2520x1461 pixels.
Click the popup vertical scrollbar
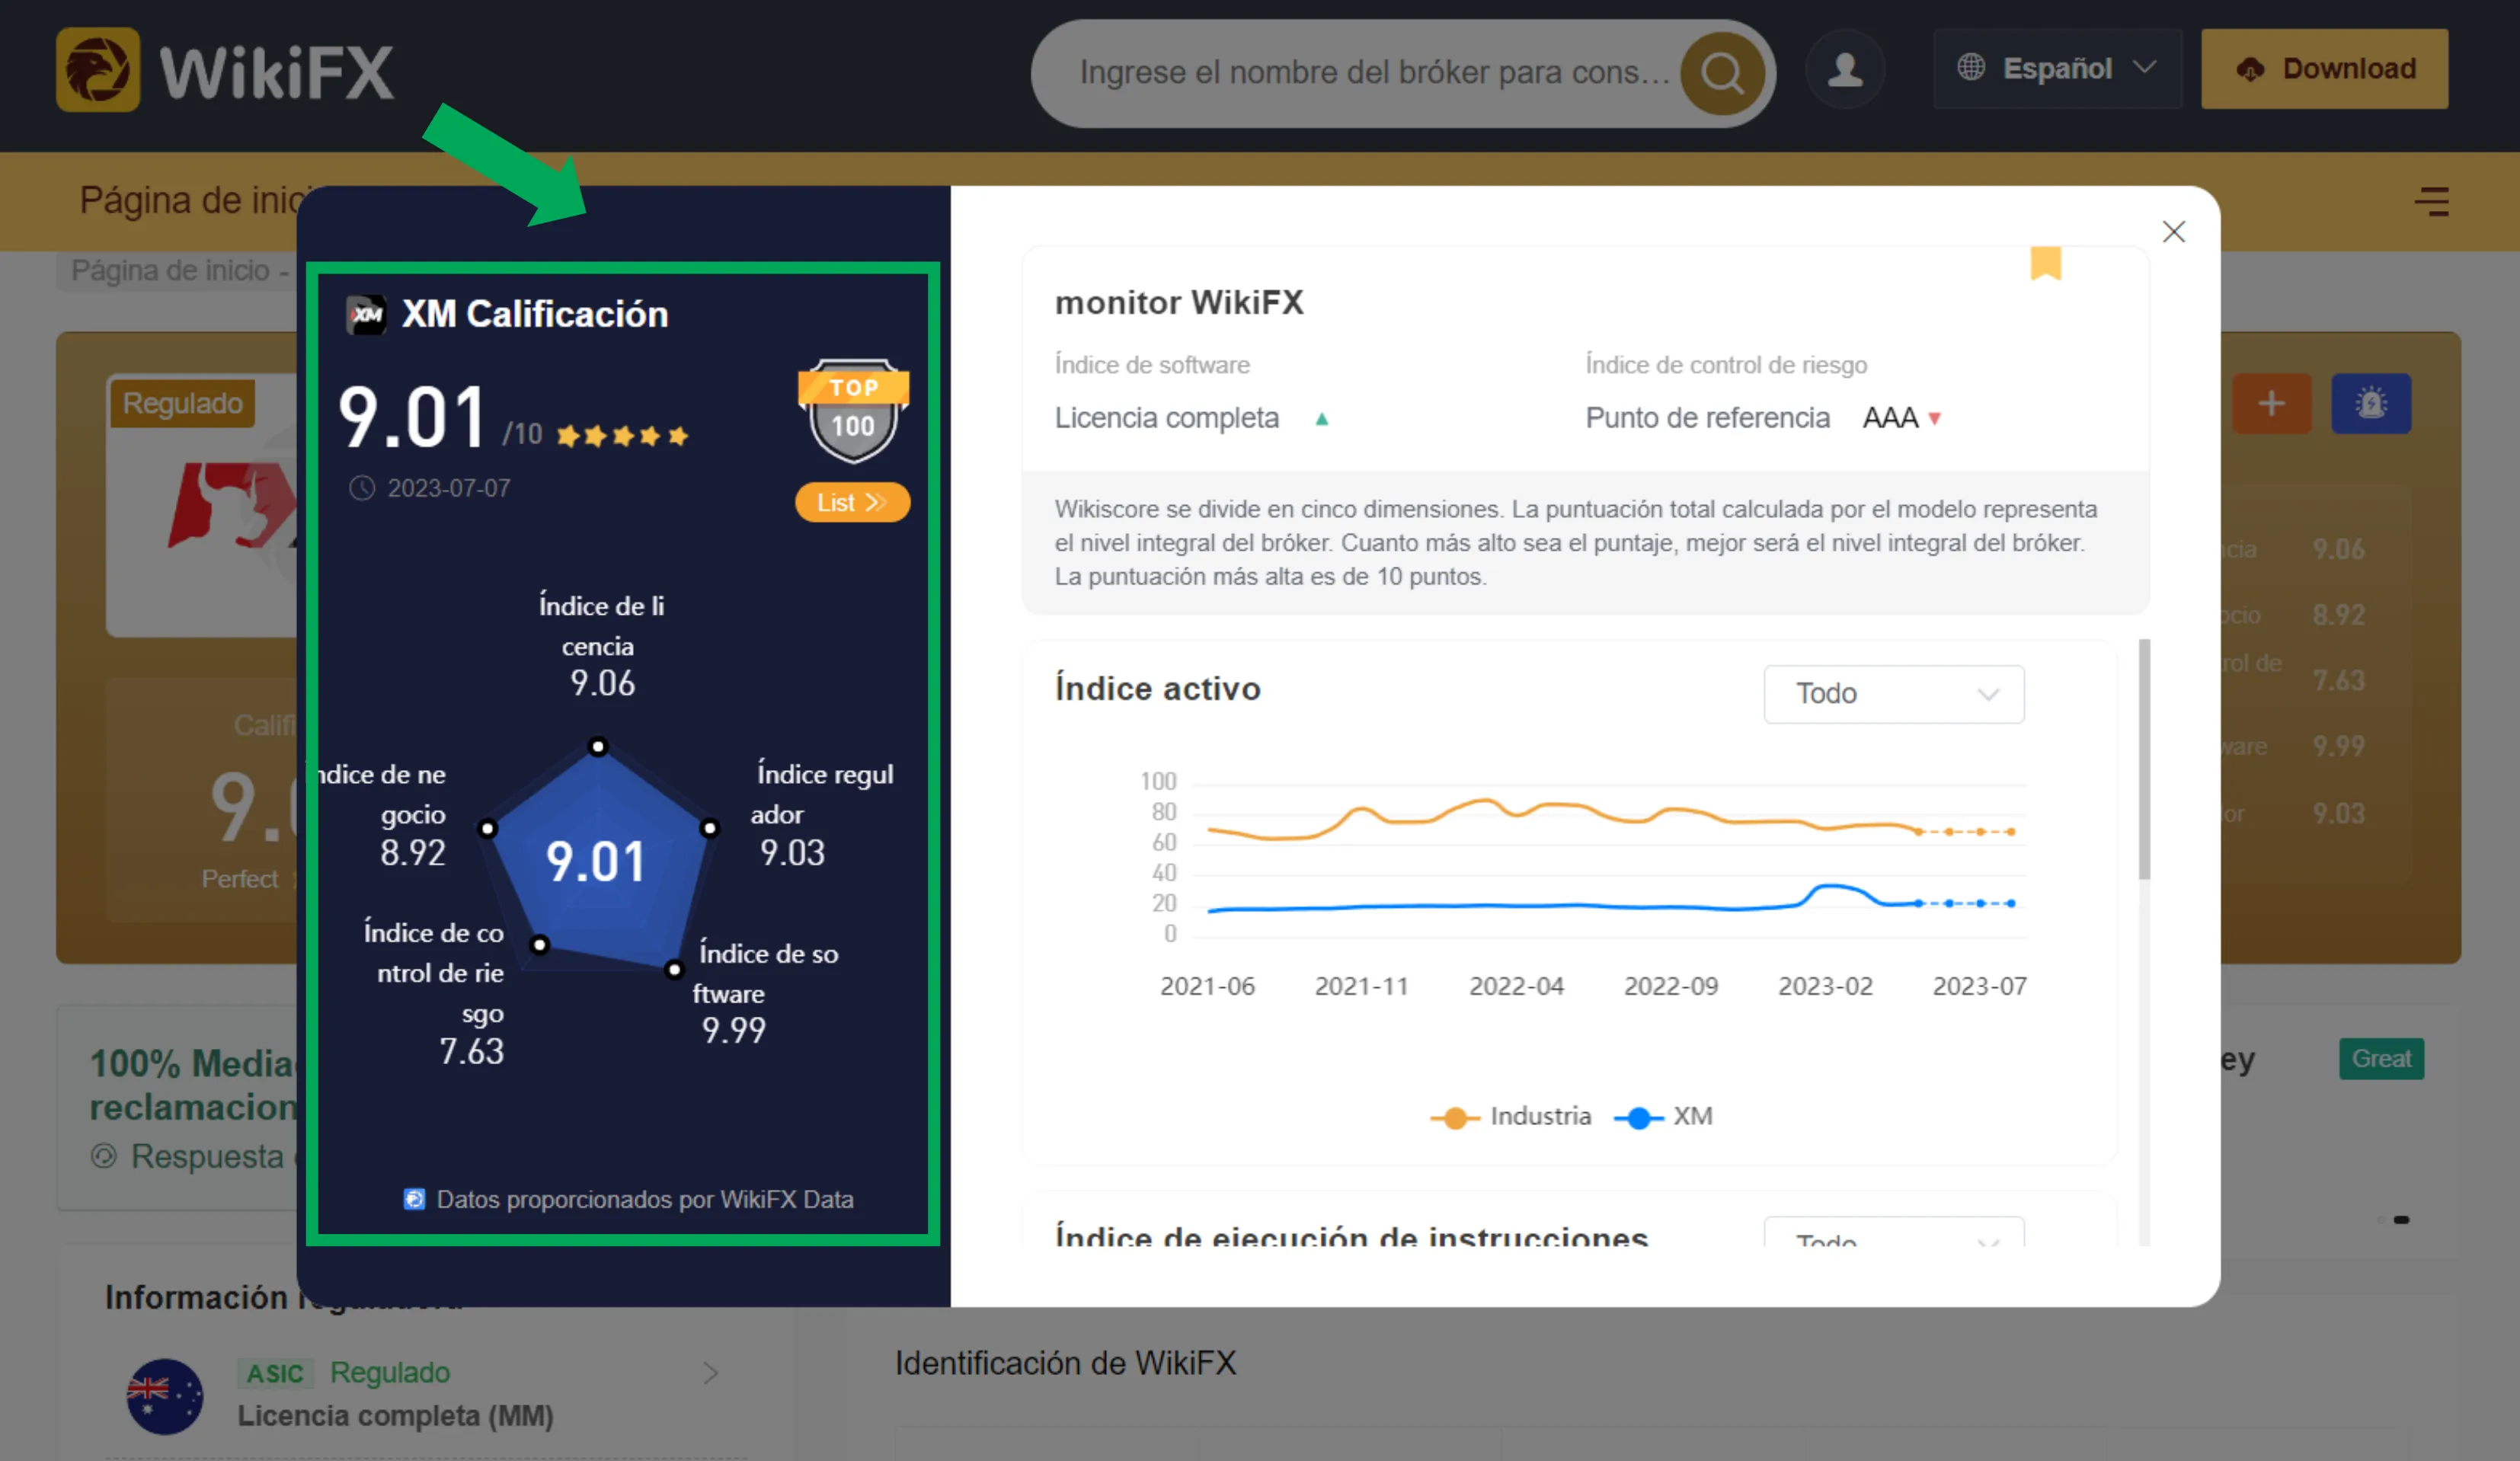pos(2144,759)
